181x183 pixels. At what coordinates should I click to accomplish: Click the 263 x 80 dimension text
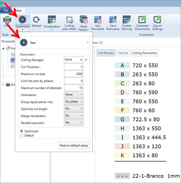coord(144,83)
